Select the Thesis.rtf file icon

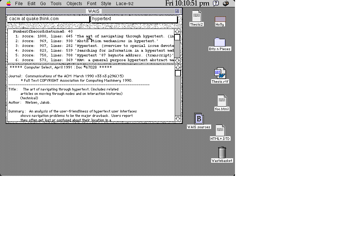coord(220,73)
